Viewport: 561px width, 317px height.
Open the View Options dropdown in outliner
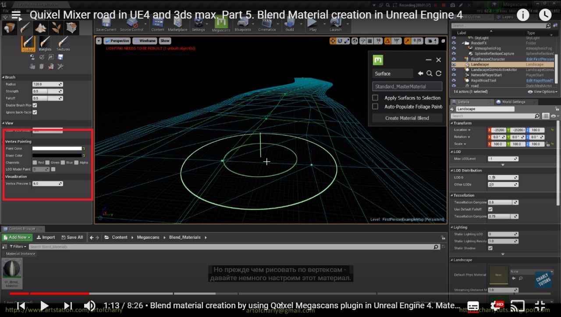[x=543, y=92]
